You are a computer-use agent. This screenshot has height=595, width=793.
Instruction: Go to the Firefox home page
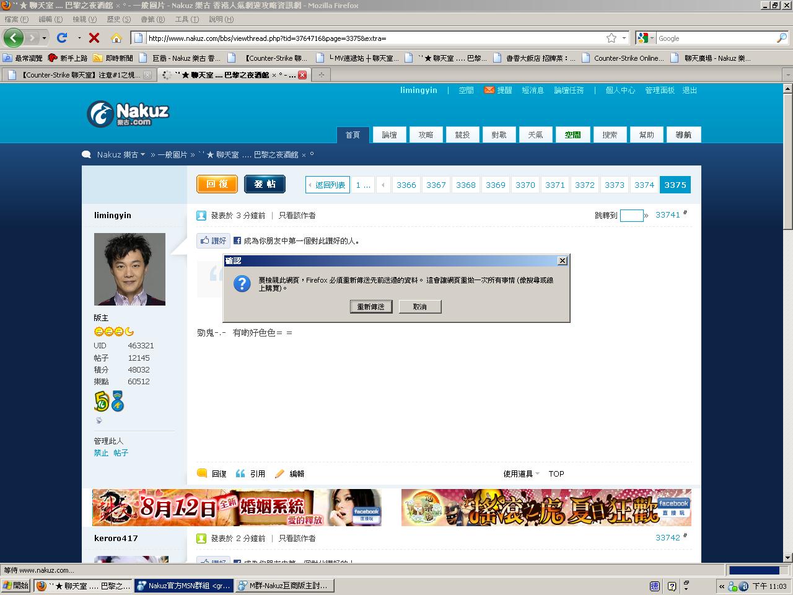pyautogui.click(x=116, y=38)
